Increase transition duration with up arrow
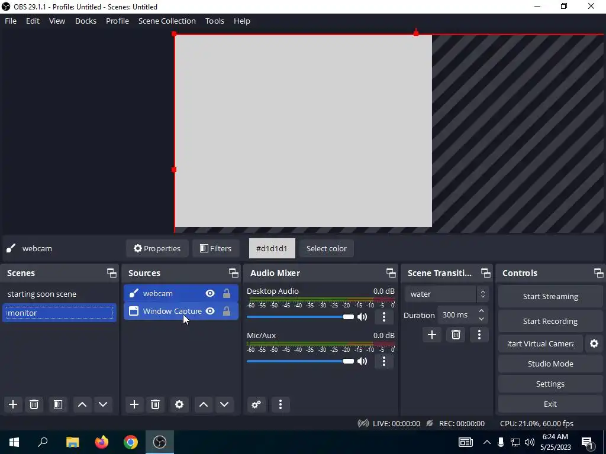Image resolution: width=606 pixels, height=454 pixels. tap(481, 311)
